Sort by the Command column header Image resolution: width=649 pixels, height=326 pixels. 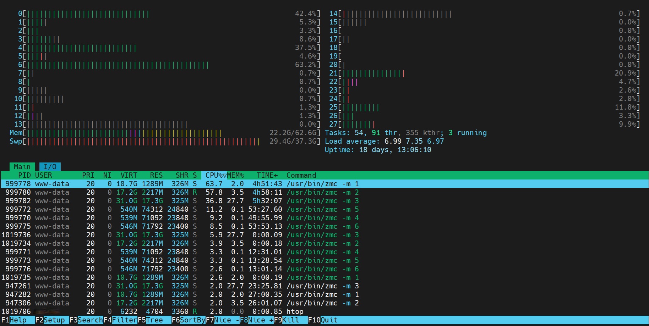coord(301,175)
